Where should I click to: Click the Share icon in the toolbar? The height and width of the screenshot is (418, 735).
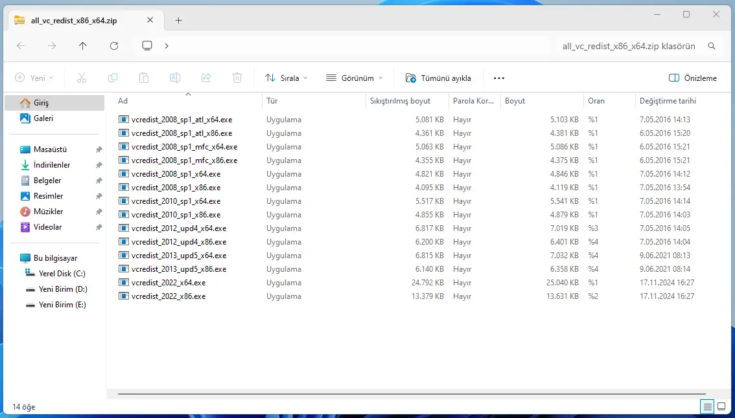tap(205, 78)
